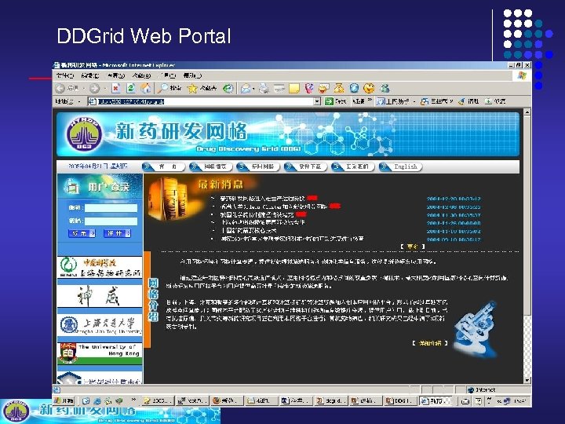
Task: Click The University of Hong Kong logo
Action: click(100, 353)
